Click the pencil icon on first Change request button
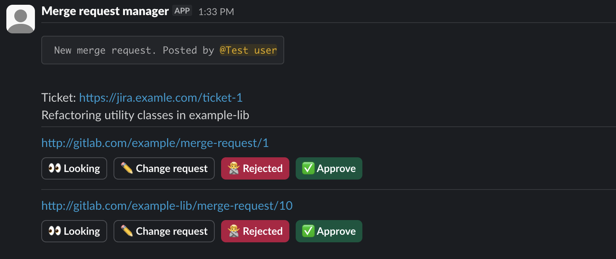The image size is (616, 259). (x=127, y=168)
